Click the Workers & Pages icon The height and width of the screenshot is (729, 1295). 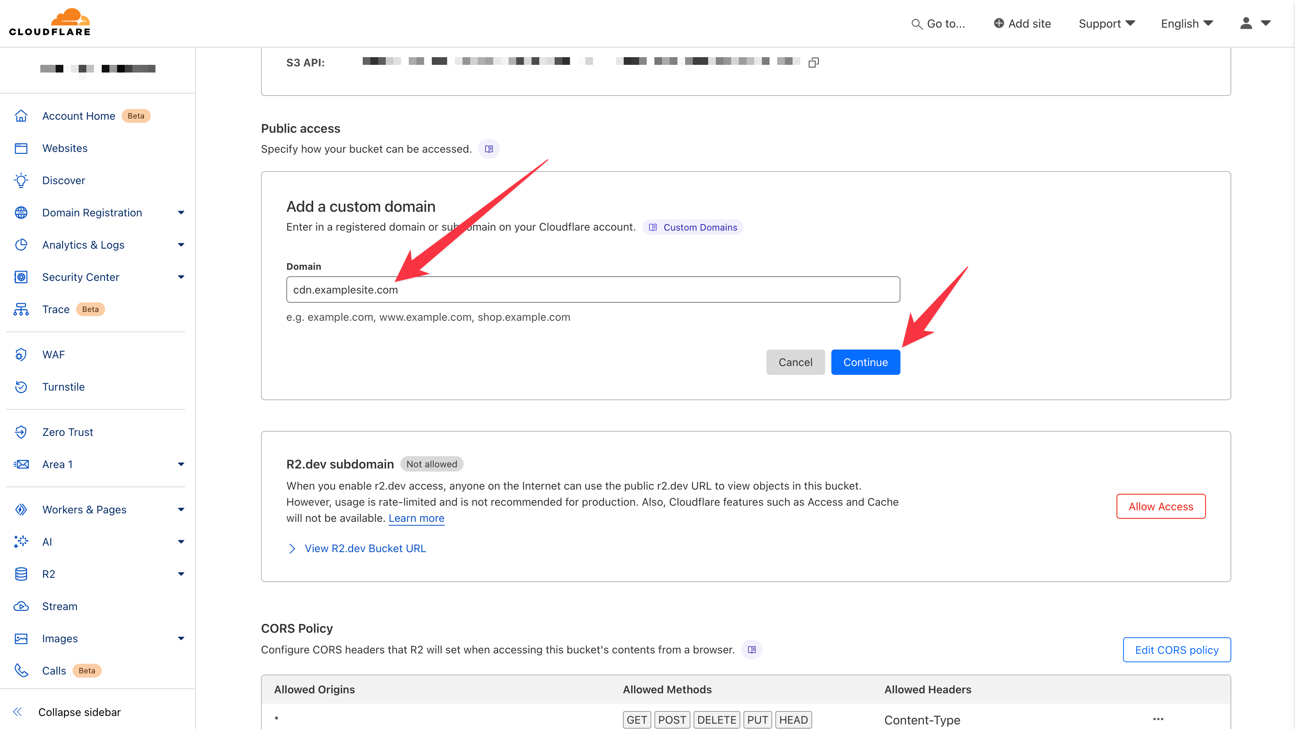pos(21,510)
